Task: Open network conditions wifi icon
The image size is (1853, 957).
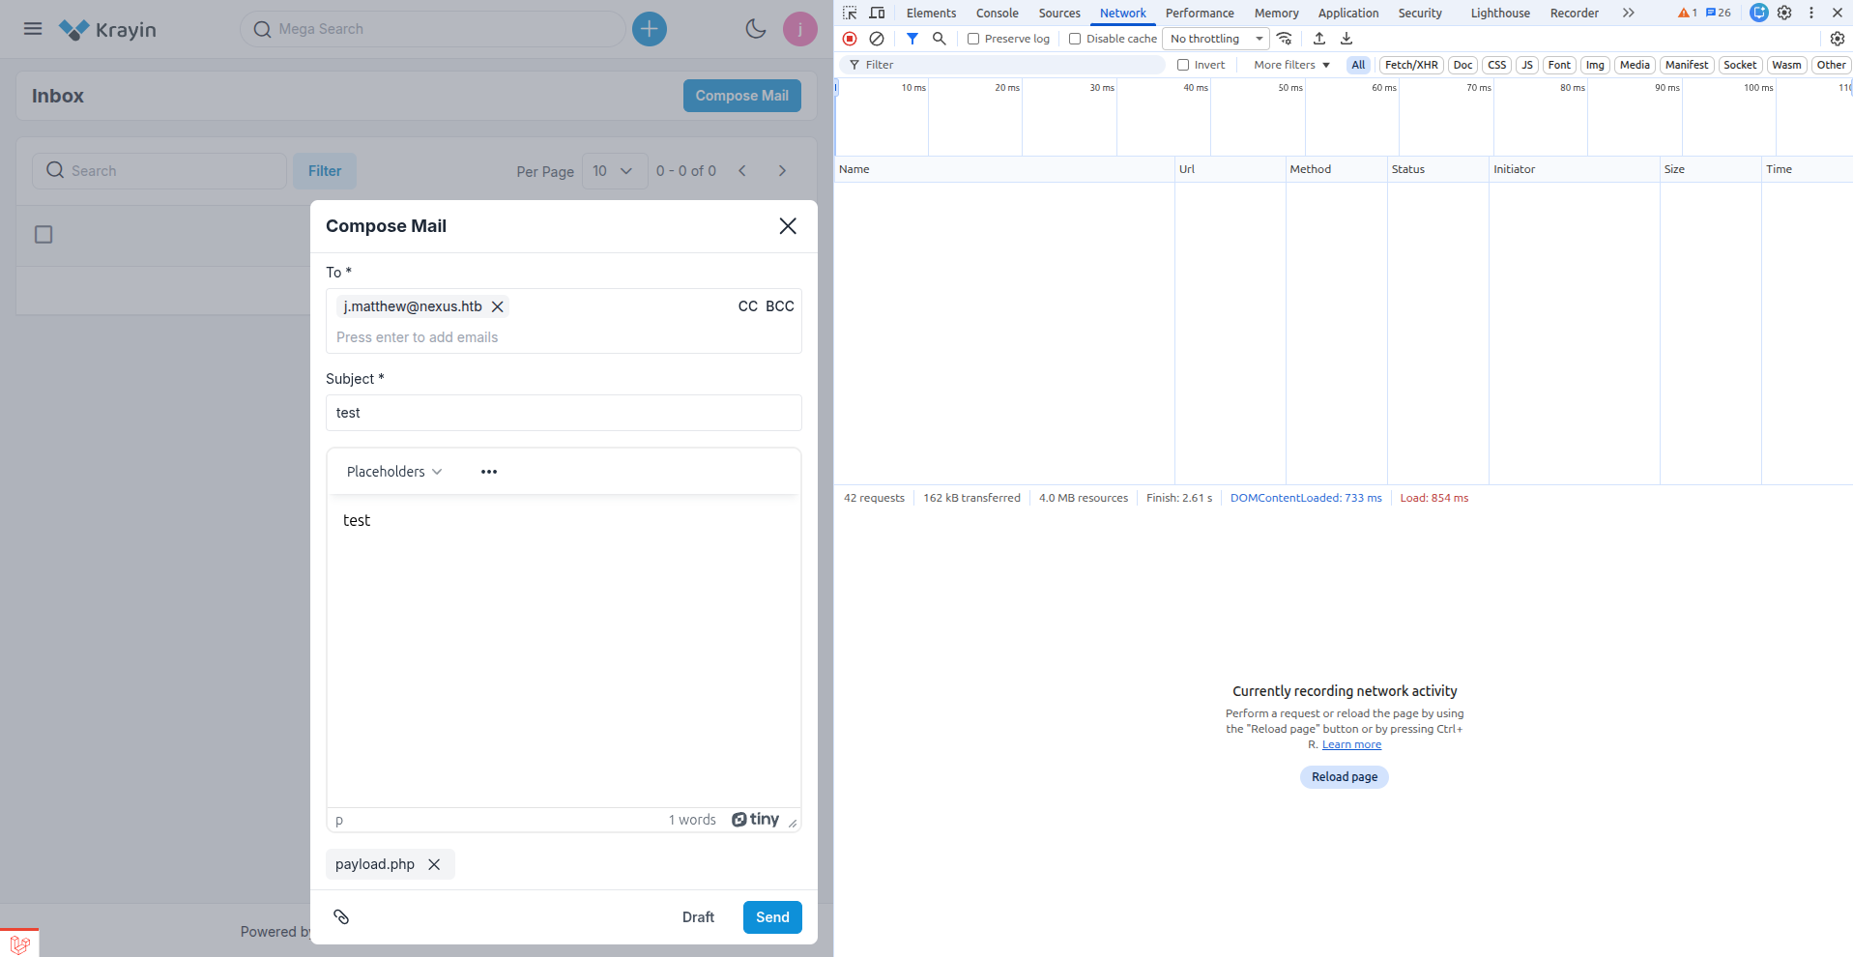Action: [1285, 39]
